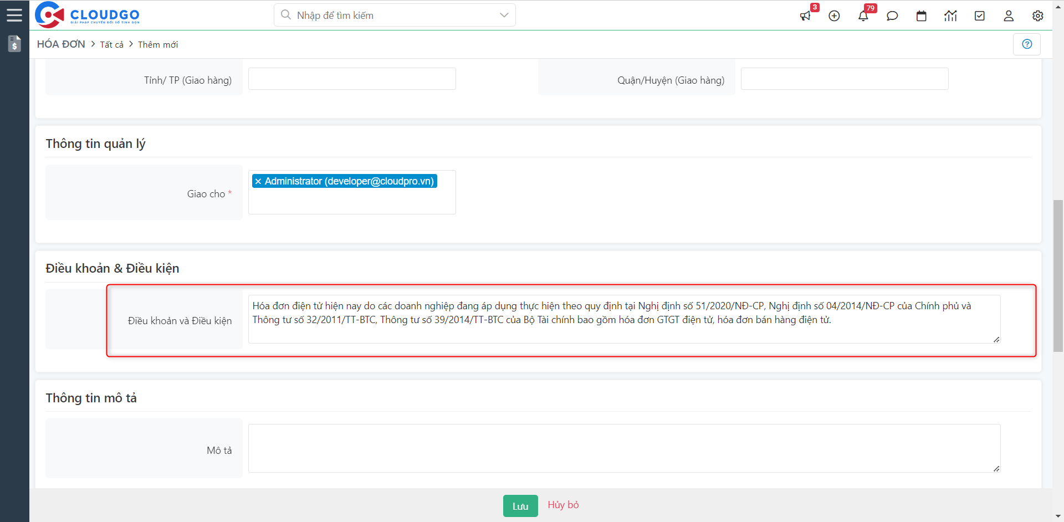Viewport: 1064px width, 522px height.
Task: Open the hamburger main menu
Action: coord(14,15)
